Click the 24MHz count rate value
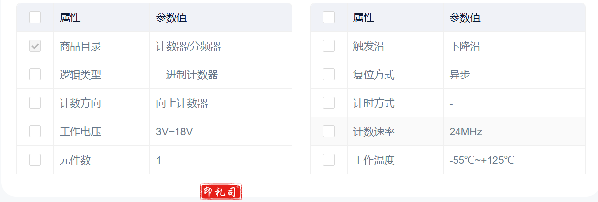 [465, 132]
